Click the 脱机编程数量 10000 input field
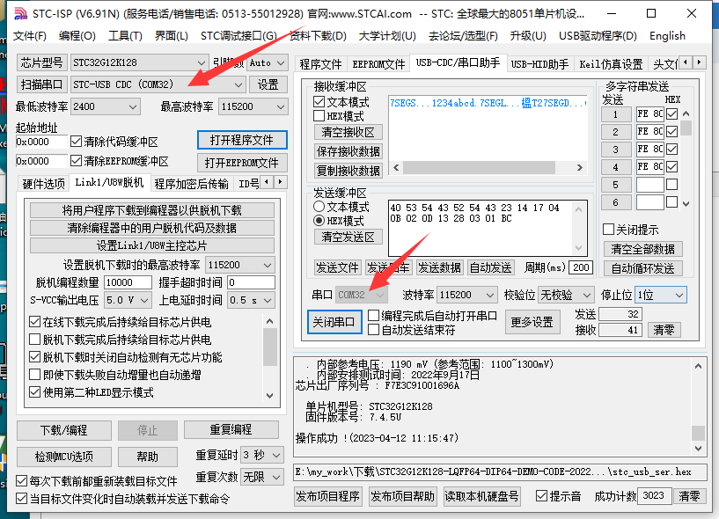 (x=128, y=282)
